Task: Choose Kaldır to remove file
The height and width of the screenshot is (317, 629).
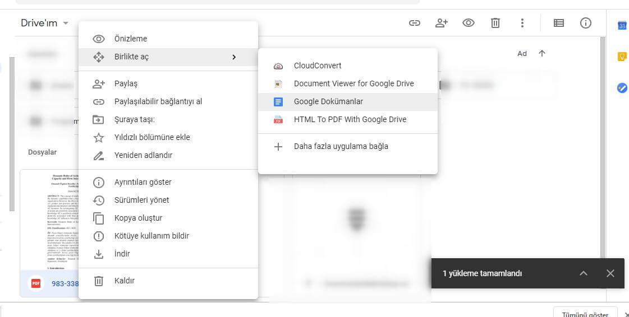Action: pyautogui.click(x=168, y=281)
